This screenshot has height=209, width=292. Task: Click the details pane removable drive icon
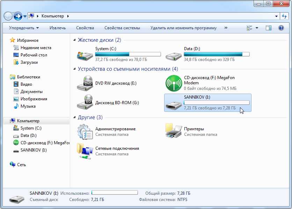pyautogui.click(x=17, y=199)
